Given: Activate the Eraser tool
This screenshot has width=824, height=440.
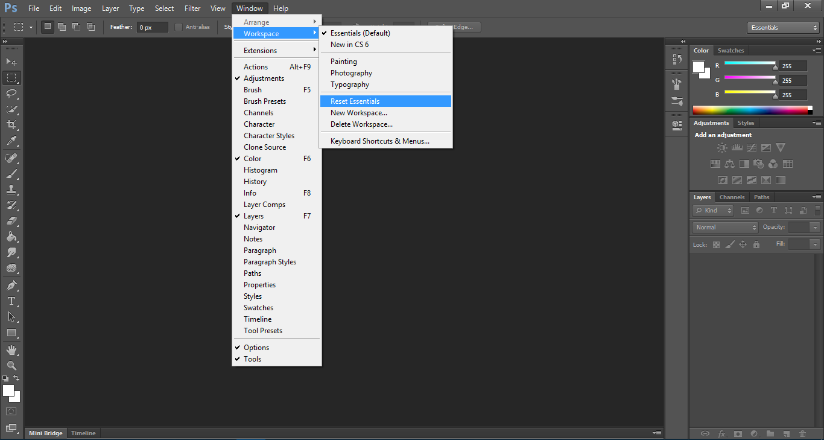Looking at the screenshot, I should (x=11, y=221).
